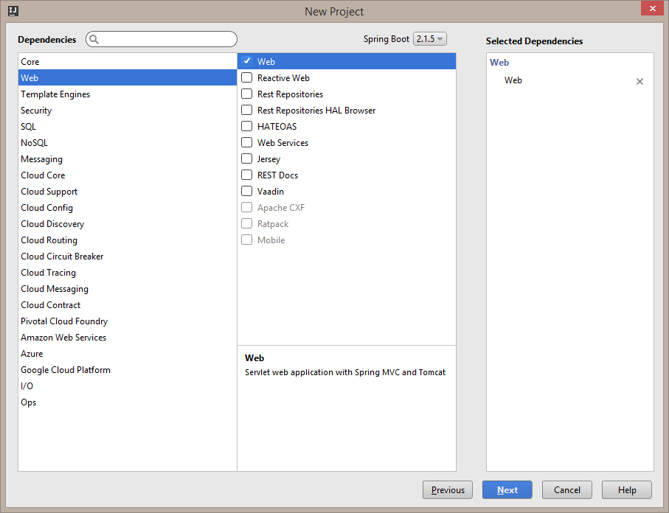Select the SQL category
The width and height of the screenshot is (669, 513).
point(128,126)
